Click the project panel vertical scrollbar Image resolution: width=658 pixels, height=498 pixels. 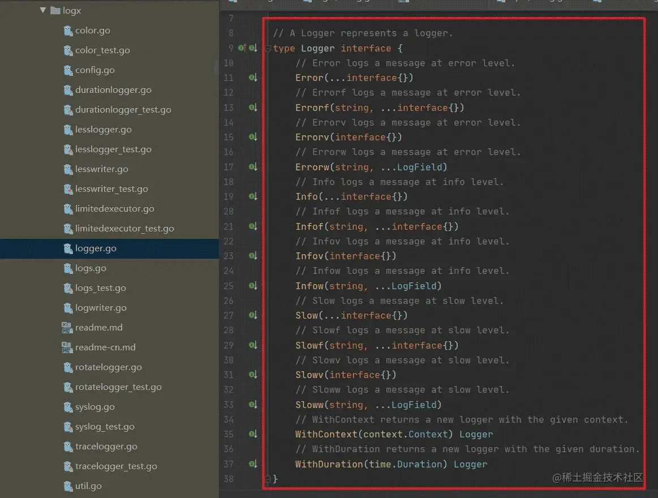[x=216, y=68]
